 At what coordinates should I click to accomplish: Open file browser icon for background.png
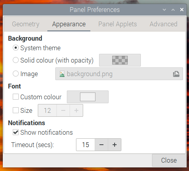coord(176,74)
